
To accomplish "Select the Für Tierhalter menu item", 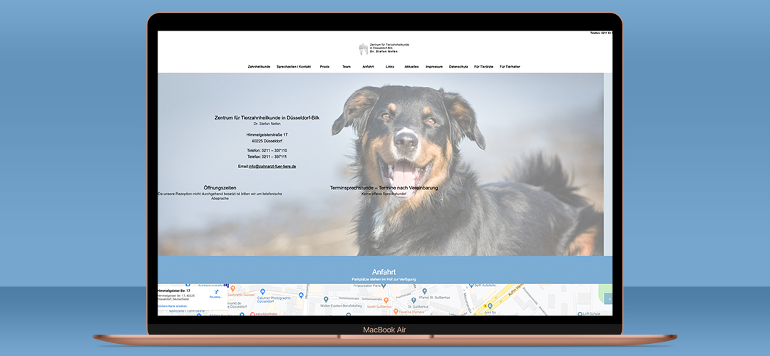I will click(x=510, y=66).
